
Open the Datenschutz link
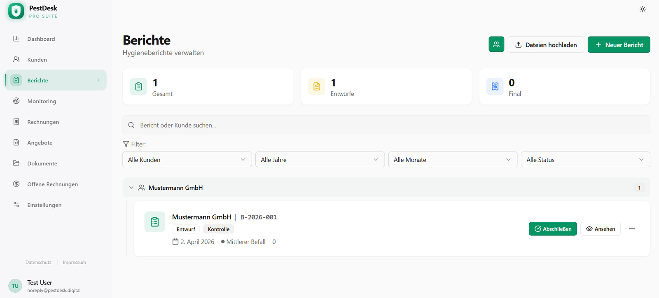38,263
